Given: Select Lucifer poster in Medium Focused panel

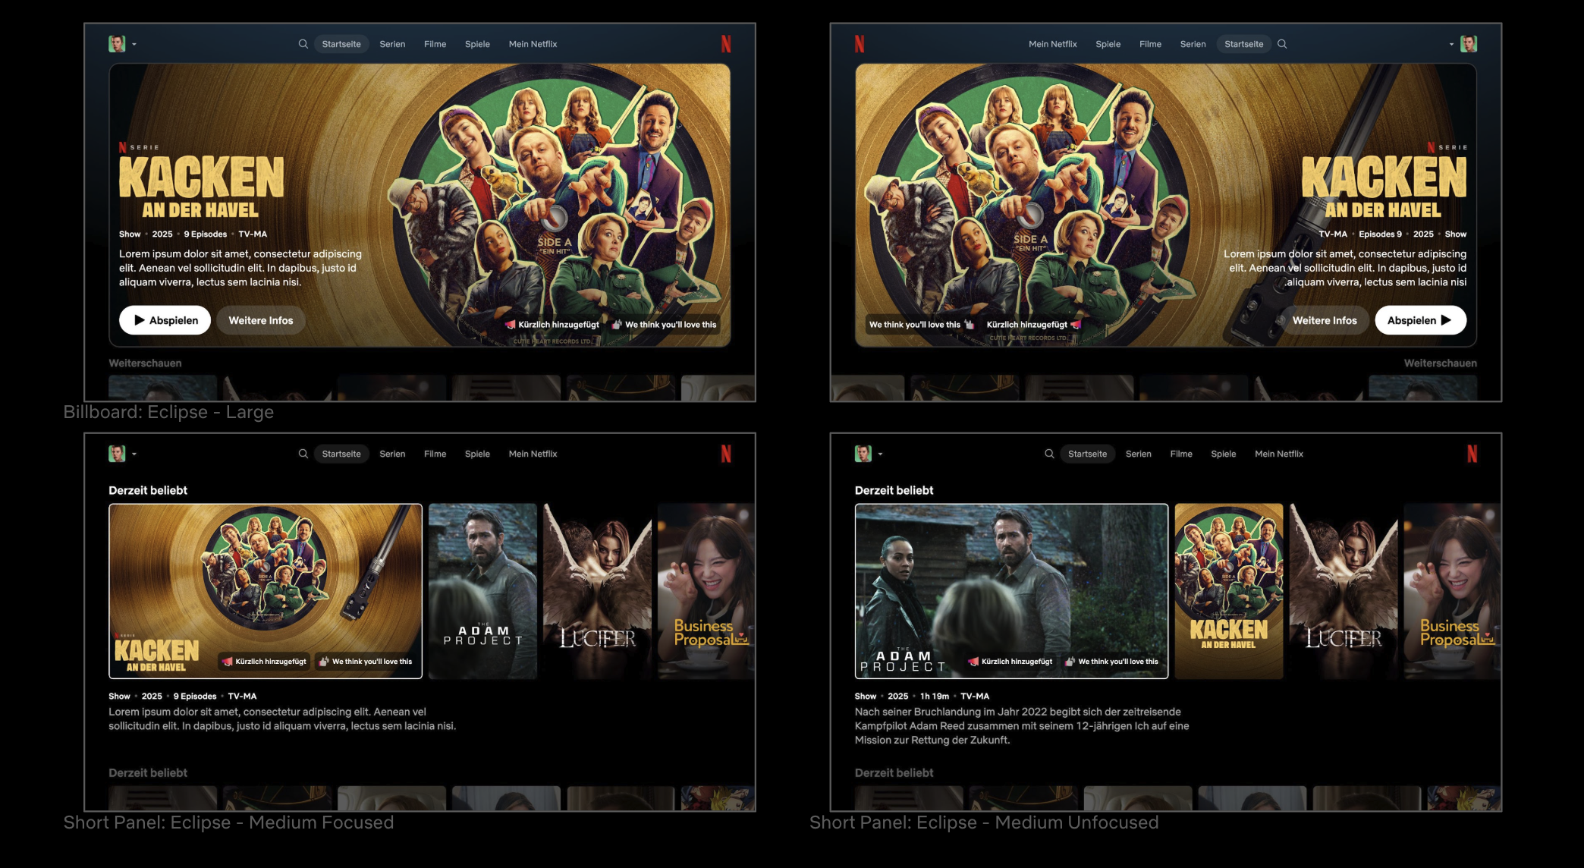Looking at the screenshot, I should coord(597,591).
